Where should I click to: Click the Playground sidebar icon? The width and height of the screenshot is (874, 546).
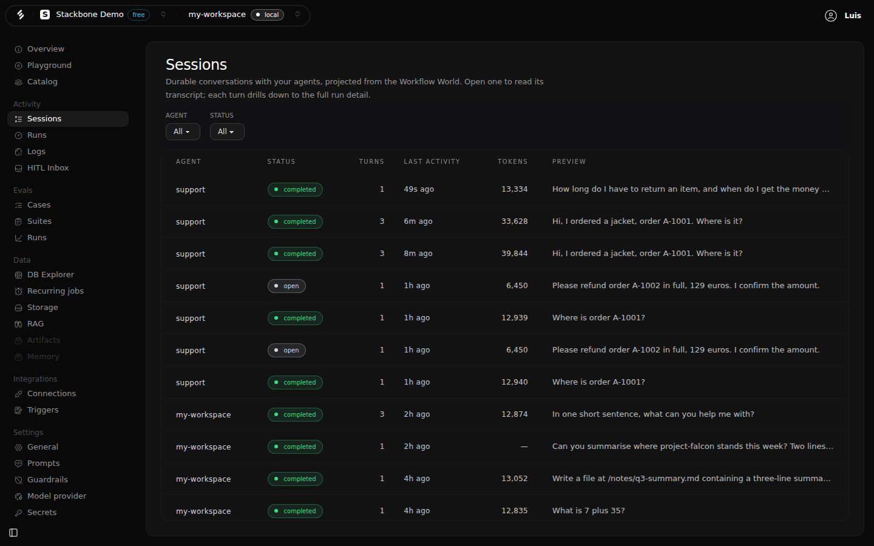[x=18, y=66]
